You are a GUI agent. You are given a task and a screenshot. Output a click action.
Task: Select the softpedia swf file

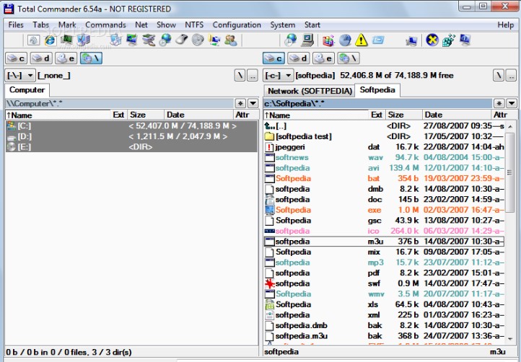[x=385, y=283]
